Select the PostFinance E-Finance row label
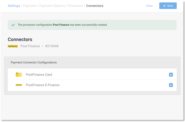Screen dimensions: 185x122 [x=43, y=85]
